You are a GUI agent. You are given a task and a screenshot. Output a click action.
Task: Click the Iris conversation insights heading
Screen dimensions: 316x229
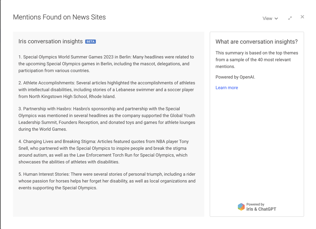[51, 42]
